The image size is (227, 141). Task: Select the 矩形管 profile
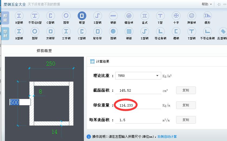click(98, 34)
